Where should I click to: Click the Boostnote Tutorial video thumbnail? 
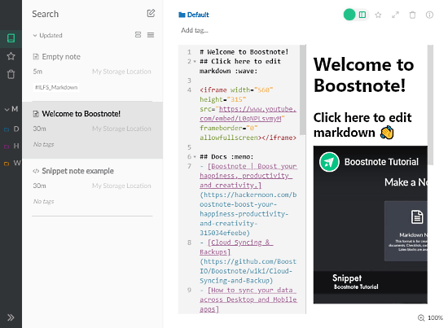click(371, 225)
